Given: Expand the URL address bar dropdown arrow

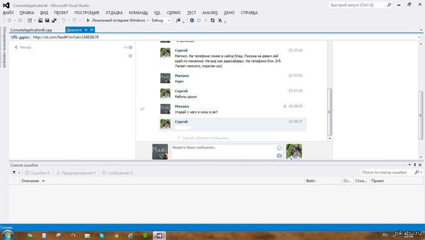Looking at the screenshot, I should coord(420,38).
